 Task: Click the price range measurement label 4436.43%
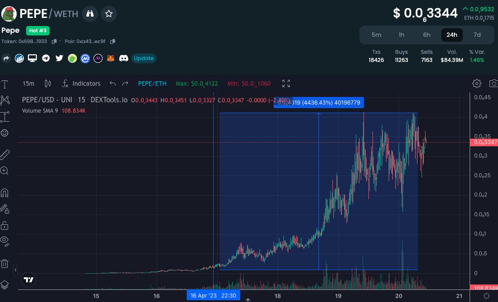point(319,103)
